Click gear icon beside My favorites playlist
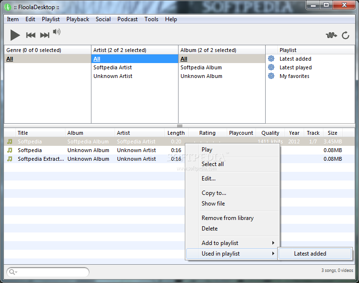Image resolution: width=359 pixels, height=283 pixels. tap(271, 76)
